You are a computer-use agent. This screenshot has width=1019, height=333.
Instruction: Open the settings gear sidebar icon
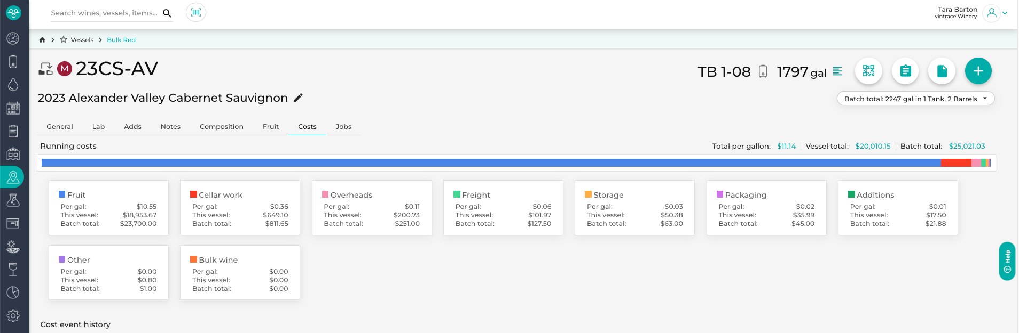tap(13, 315)
